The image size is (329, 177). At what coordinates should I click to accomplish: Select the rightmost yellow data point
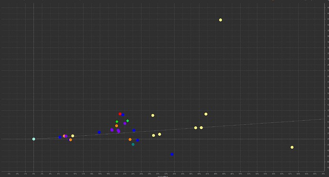point(292,147)
